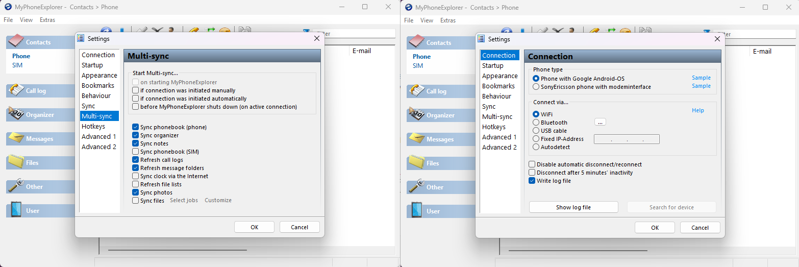Click OK in the Multi-sync settings dialog
The image size is (799, 267).
(255, 227)
